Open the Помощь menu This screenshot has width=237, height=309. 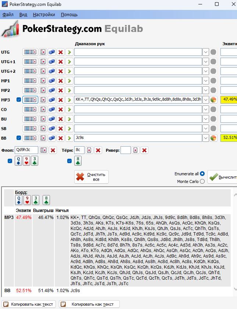[69, 15]
